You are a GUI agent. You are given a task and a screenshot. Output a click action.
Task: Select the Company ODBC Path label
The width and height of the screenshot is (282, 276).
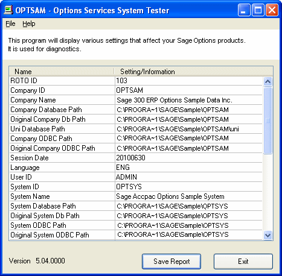pos(41,139)
